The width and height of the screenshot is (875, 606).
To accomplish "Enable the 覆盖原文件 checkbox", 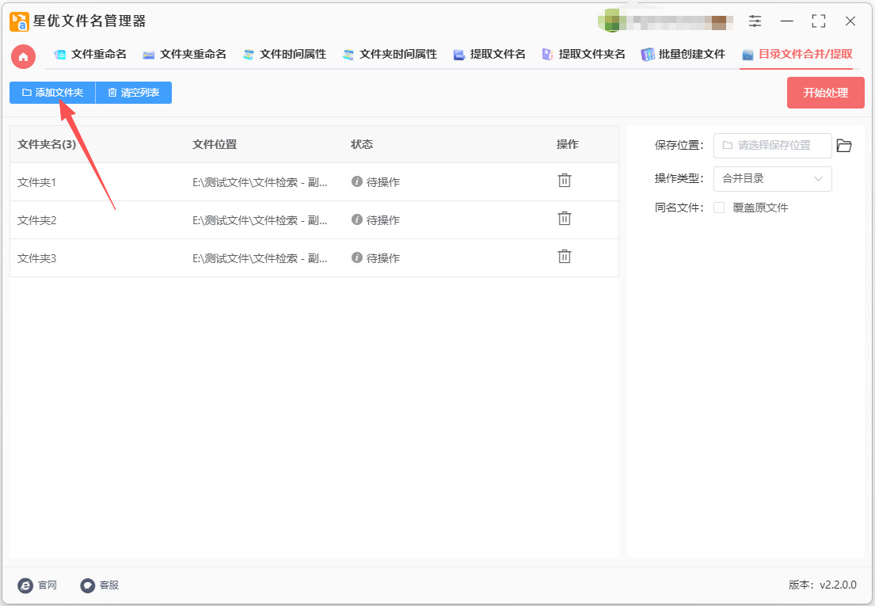I will point(719,208).
